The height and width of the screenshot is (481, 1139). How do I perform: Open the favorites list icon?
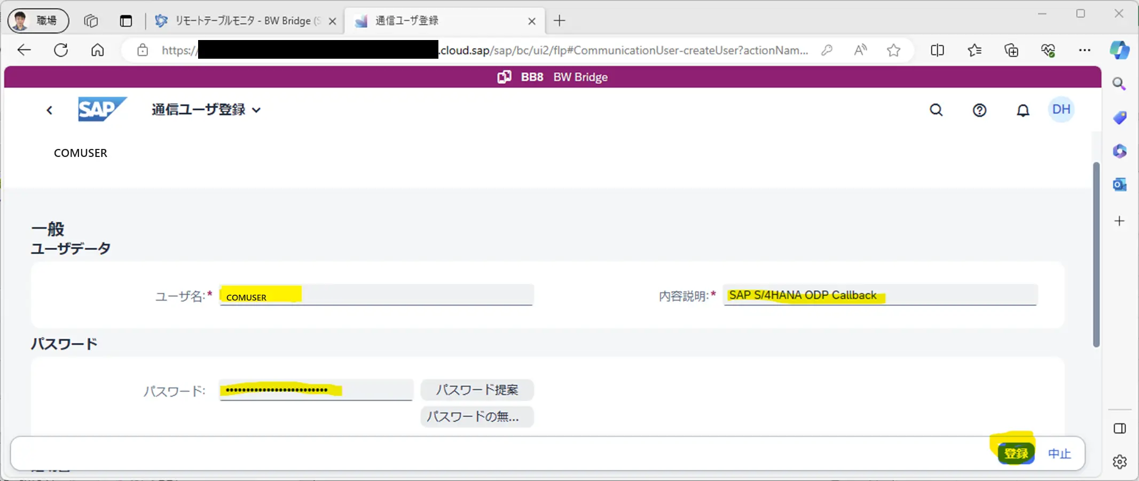pos(975,50)
